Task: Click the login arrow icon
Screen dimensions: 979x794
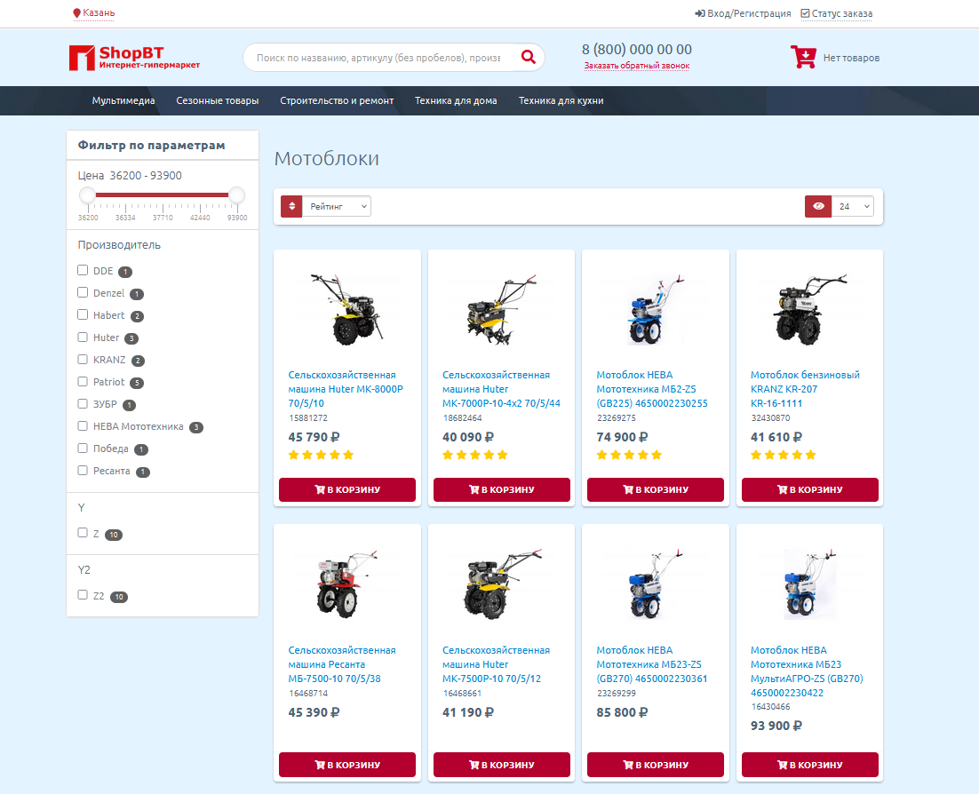Action: click(700, 13)
